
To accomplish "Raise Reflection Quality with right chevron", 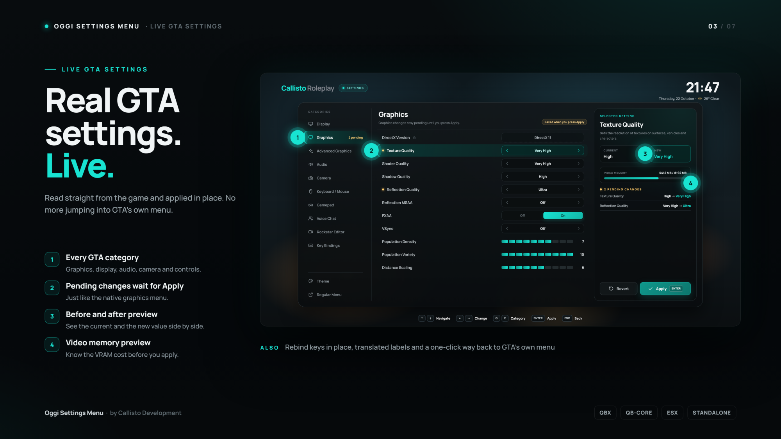I will coord(579,190).
